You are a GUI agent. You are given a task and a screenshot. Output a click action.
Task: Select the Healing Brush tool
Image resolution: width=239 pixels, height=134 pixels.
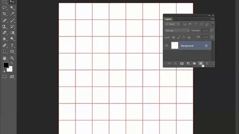4,20
